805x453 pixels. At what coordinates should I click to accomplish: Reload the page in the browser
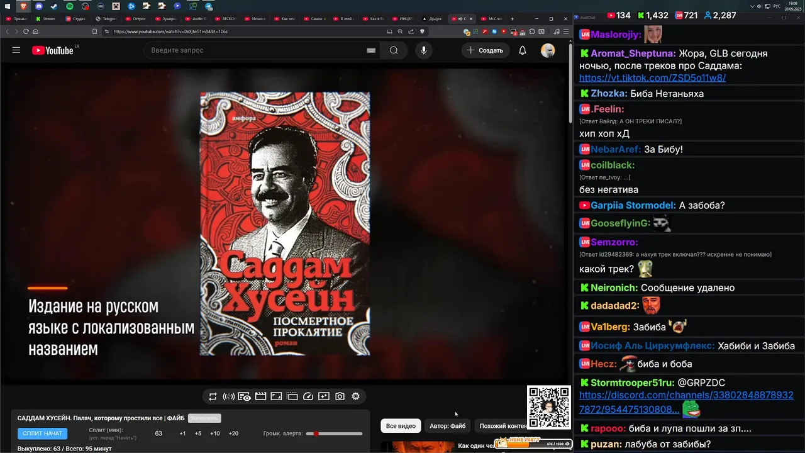pyautogui.click(x=26, y=31)
